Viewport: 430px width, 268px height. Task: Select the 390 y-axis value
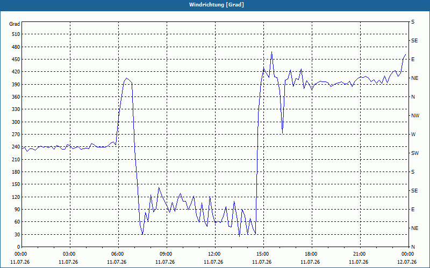coord(16,84)
